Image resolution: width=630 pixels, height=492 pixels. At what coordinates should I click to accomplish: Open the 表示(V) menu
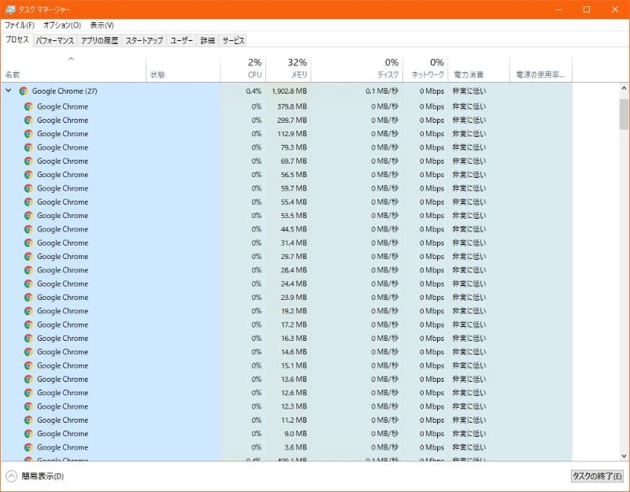102,25
